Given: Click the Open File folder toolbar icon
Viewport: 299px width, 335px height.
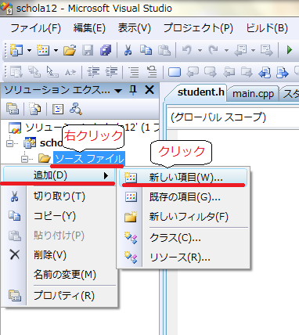Looking at the screenshot, I should (70, 50).
